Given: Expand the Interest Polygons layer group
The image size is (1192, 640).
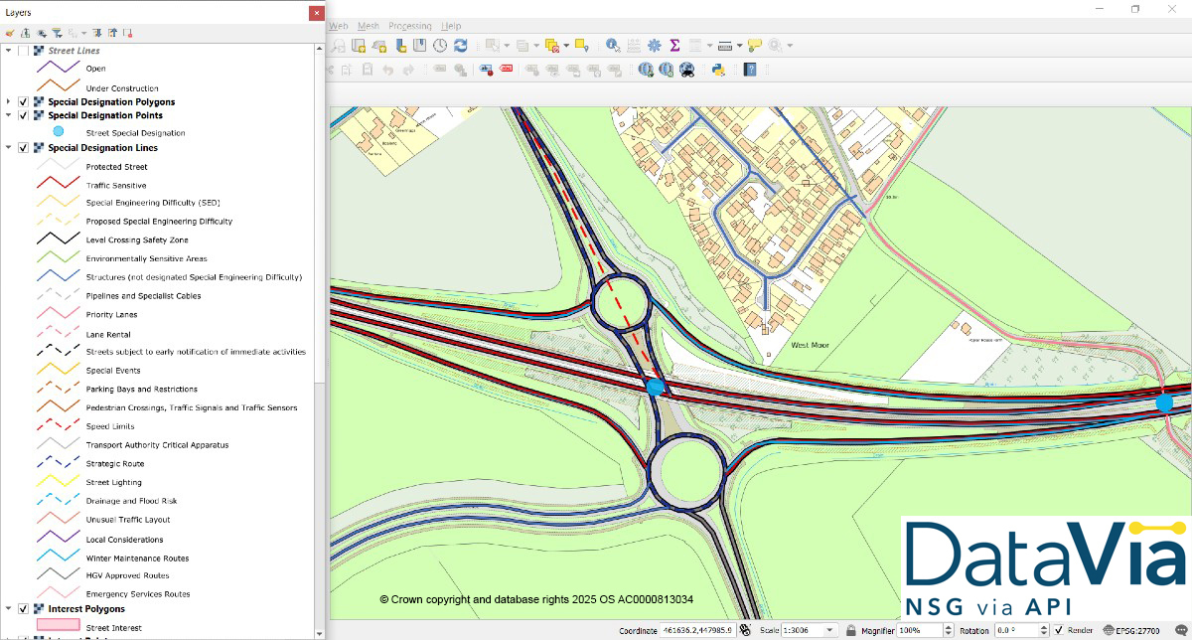Looking at the screenshot, I should (x=9, y=609).
